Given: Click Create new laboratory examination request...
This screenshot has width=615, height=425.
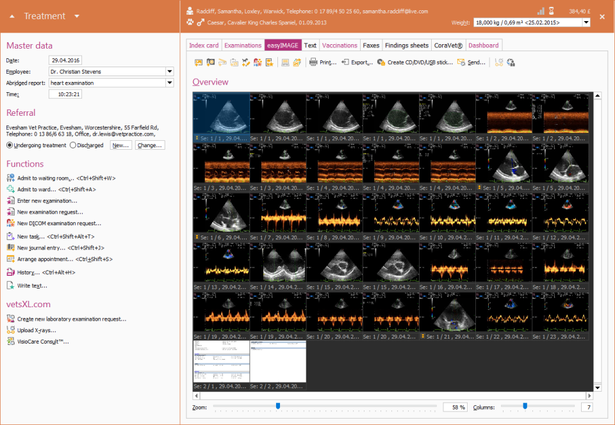Looking at the screenshot, I should click(72, 319).
